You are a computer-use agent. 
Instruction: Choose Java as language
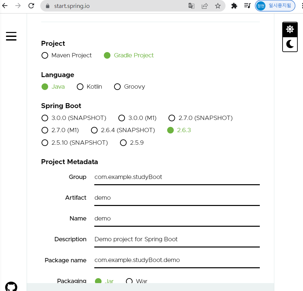pos(53,87)
